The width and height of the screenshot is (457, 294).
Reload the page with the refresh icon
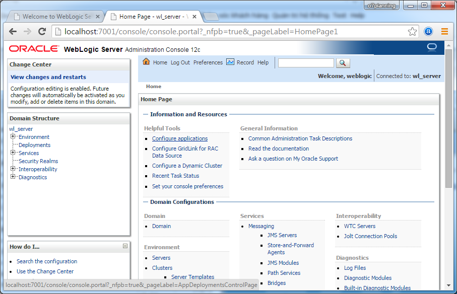coord(42,31)
